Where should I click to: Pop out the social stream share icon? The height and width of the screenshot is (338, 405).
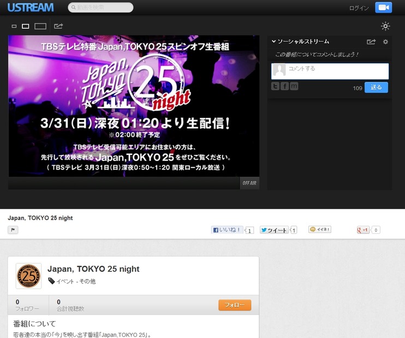(371, 41)
